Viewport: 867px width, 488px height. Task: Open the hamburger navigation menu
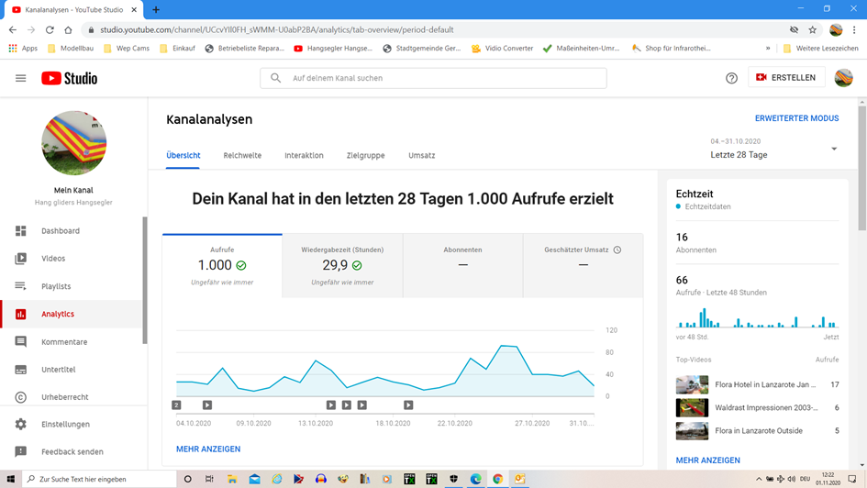click(20, 78)
